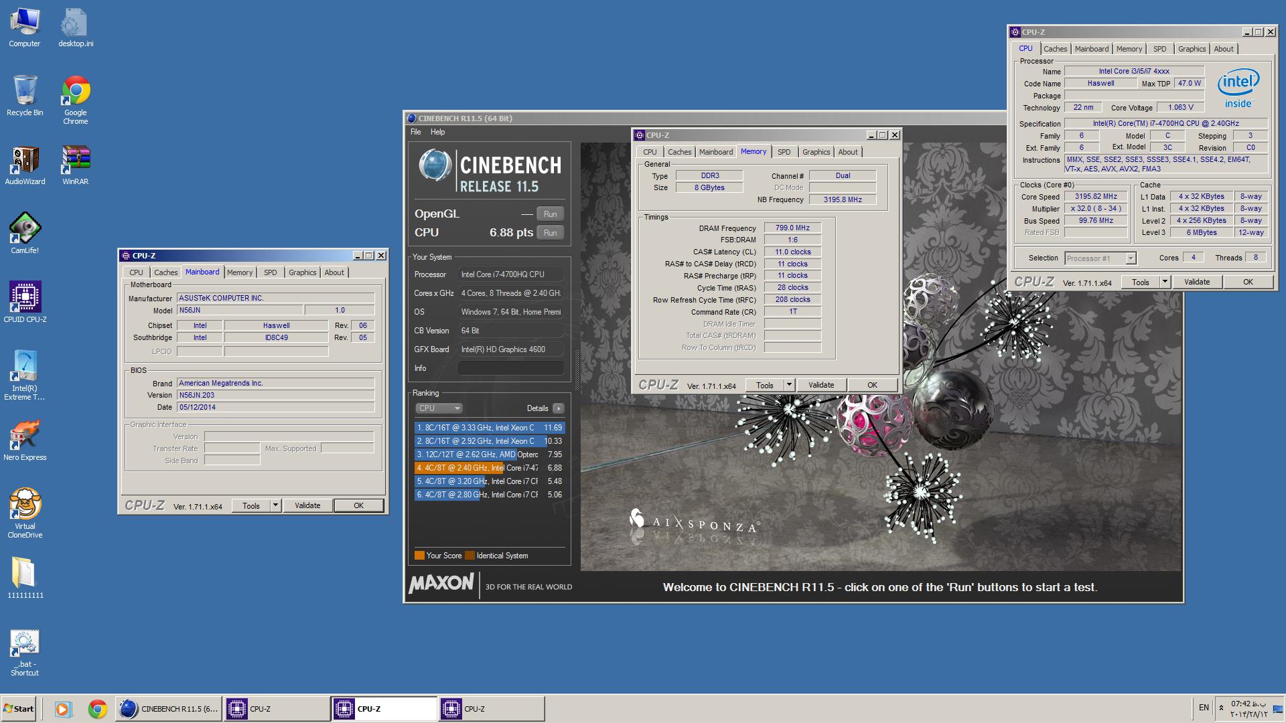Open the CPU ranking dropdown in Cinebench
This screenshot has height=723, width=1286.
(x=438, y=408)
